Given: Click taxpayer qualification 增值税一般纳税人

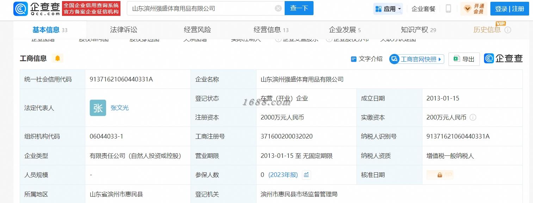Looking at the screenshot, I should coord(450,156).
